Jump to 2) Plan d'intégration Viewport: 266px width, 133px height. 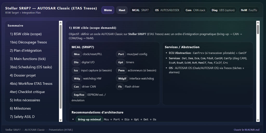26,51
